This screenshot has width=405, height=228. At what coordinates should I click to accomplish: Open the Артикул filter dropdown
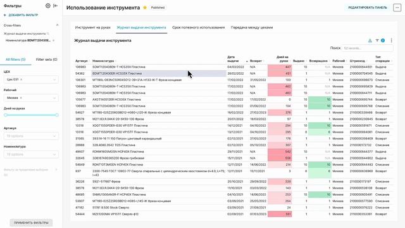pos(31,136)
